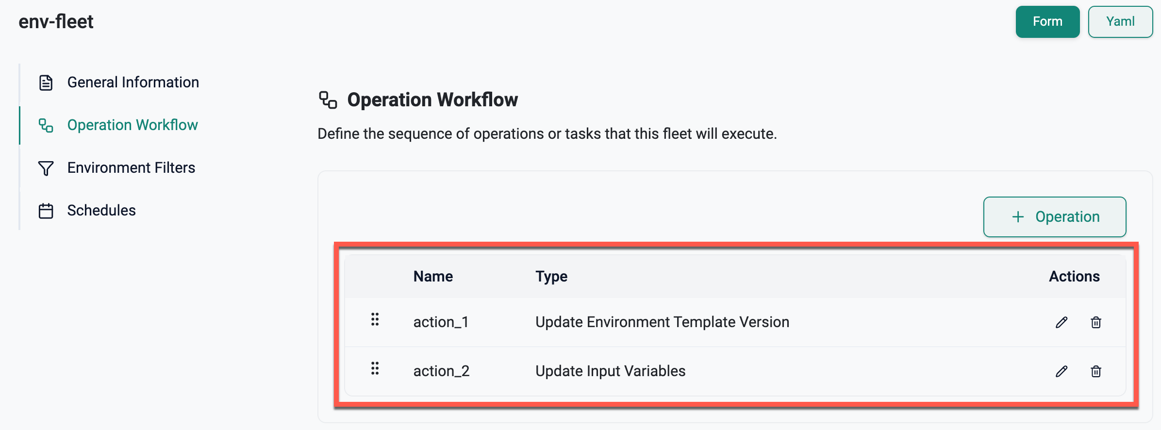1161x430 pixels.
Task: Click the Type column header
Action: [x=551, y=277]
